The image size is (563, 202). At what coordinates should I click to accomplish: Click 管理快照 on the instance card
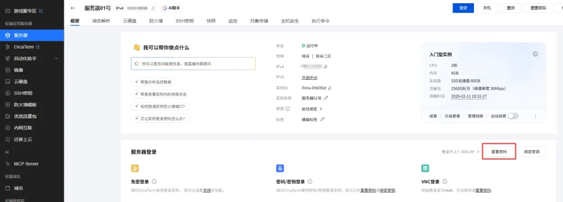coord(476,116)
